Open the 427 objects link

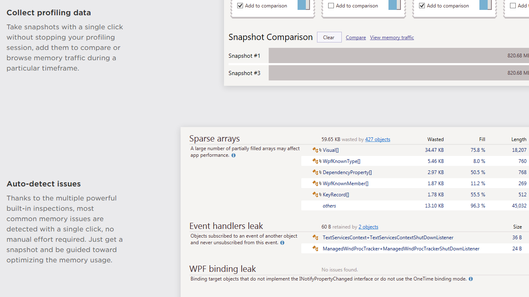(377, 139)
